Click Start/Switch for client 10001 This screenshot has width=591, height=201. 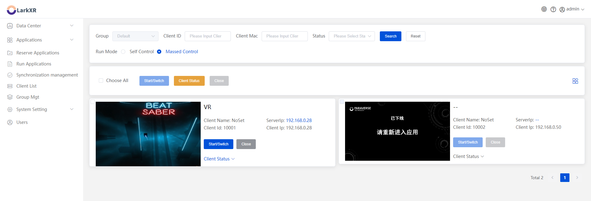(219, 144)
